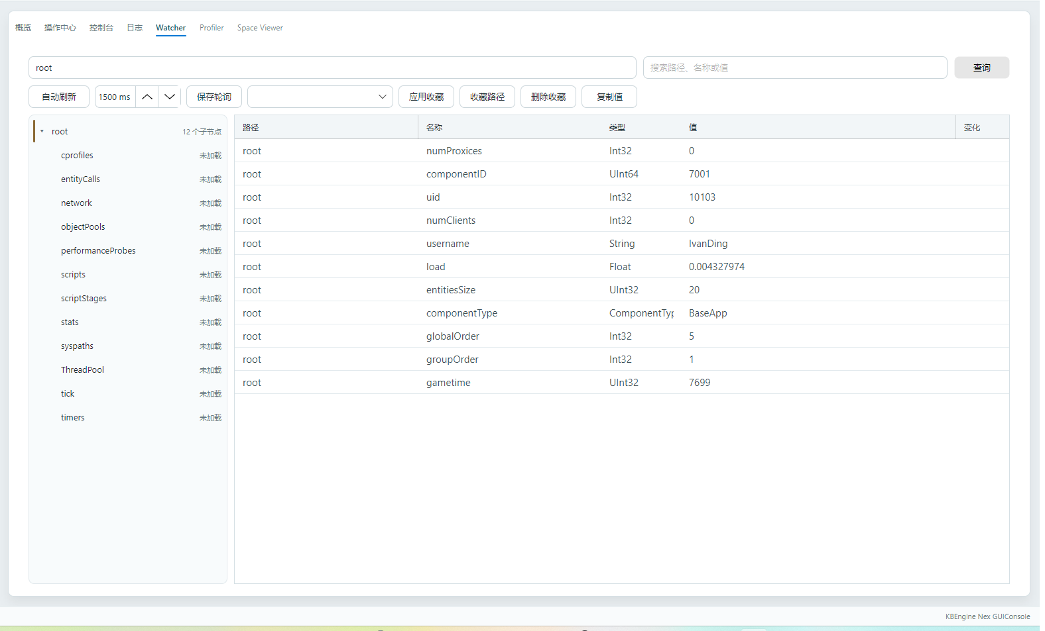Image resolution: width=1045 pixels, height=631 pixels.
Task: Open the 控制台 tab
Action: pos(101,28)
